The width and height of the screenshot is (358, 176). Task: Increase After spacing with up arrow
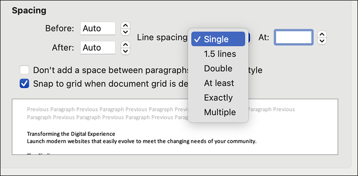(x=125, y=45)
